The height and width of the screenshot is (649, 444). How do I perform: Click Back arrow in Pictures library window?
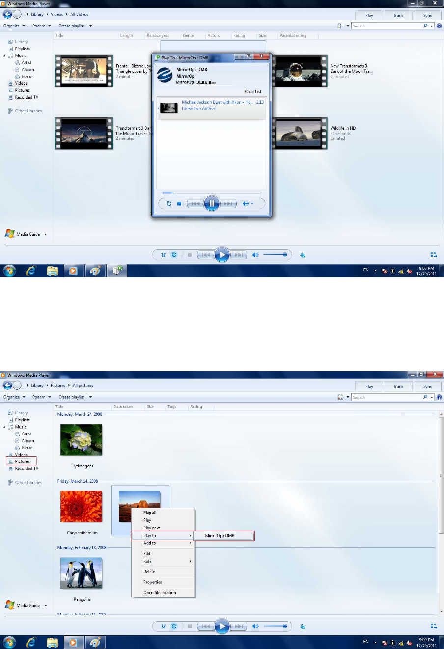(x=7, y=385)
